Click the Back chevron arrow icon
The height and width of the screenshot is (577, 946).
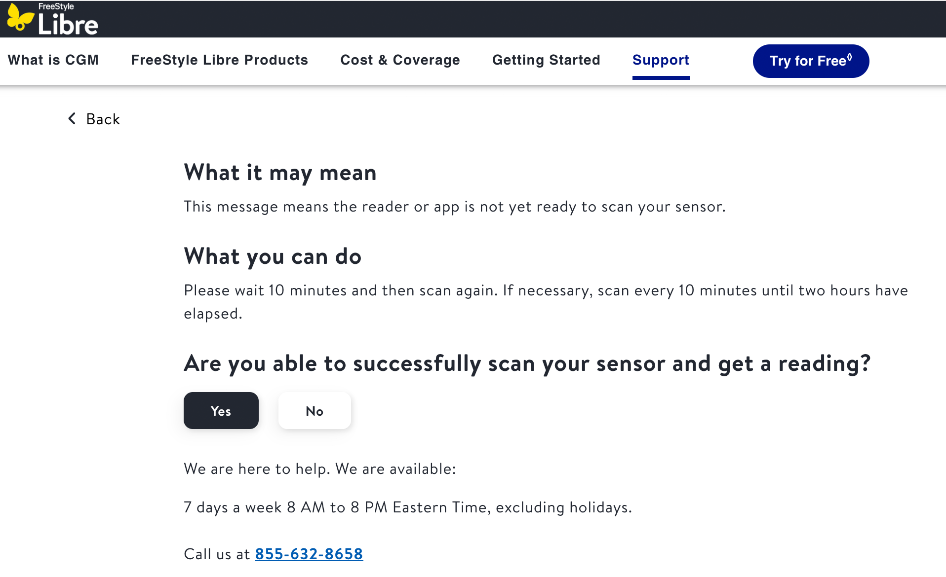point(72,118)
